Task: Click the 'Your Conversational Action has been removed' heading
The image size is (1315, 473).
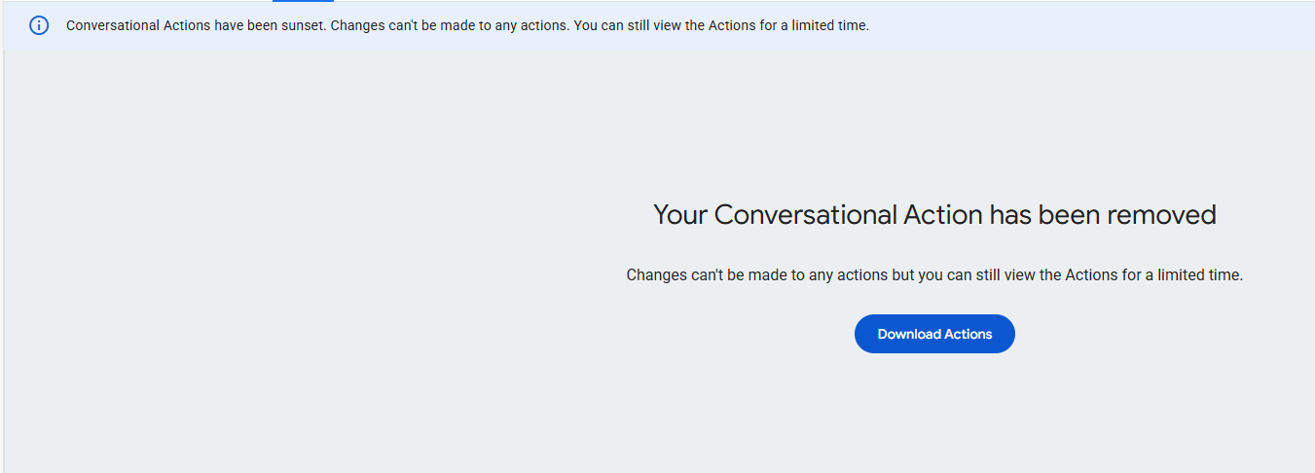Action: [934, 214]
